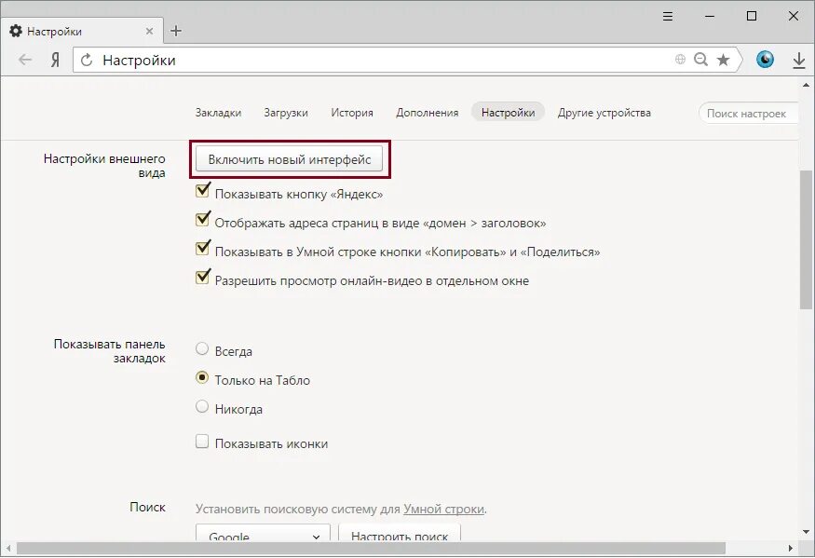Select the Всегда radio button

coord(202,348)
